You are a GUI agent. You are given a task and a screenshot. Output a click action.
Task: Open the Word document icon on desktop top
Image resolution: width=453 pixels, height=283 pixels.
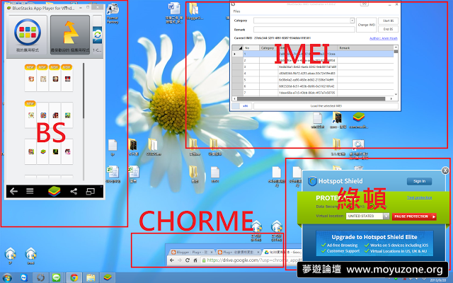point(174,13)
